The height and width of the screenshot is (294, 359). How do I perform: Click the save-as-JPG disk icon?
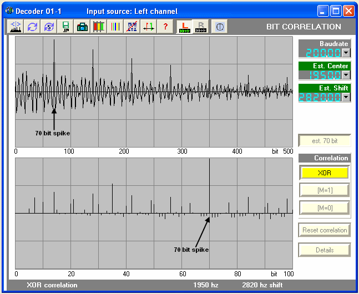coord(65,26)
